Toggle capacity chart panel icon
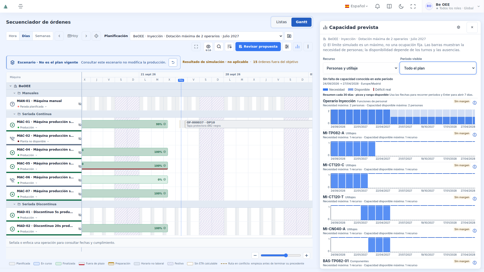 coord(297,47)
